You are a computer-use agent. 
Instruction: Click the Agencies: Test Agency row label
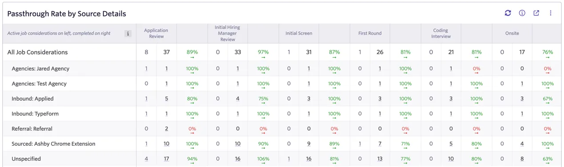click(x=39, y=84)
